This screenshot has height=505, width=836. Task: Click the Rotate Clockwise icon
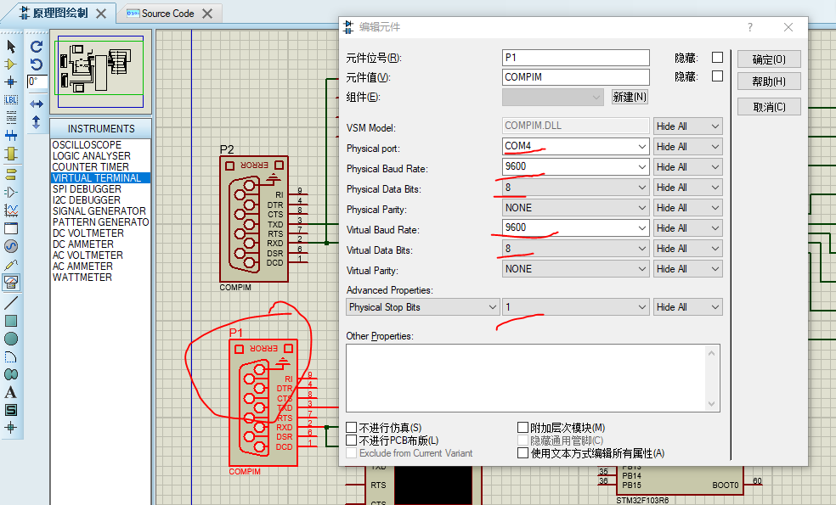[37, 47]
